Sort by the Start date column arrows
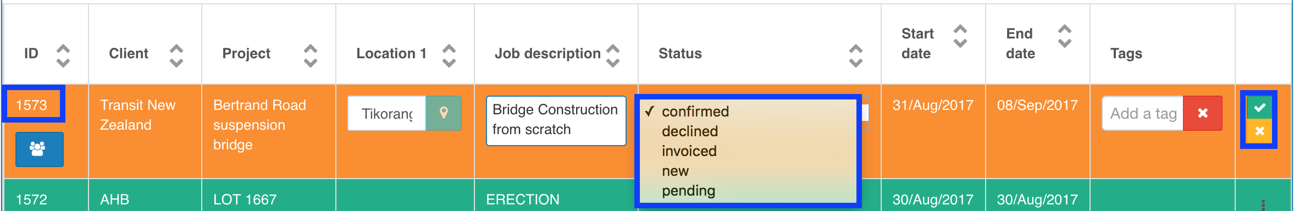Viewport: 1294px width, 211px height. pos(960,36)
